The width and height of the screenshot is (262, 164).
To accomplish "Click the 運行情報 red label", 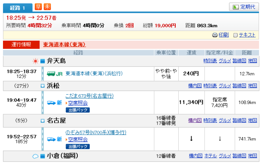I will [x=21, y=45].
